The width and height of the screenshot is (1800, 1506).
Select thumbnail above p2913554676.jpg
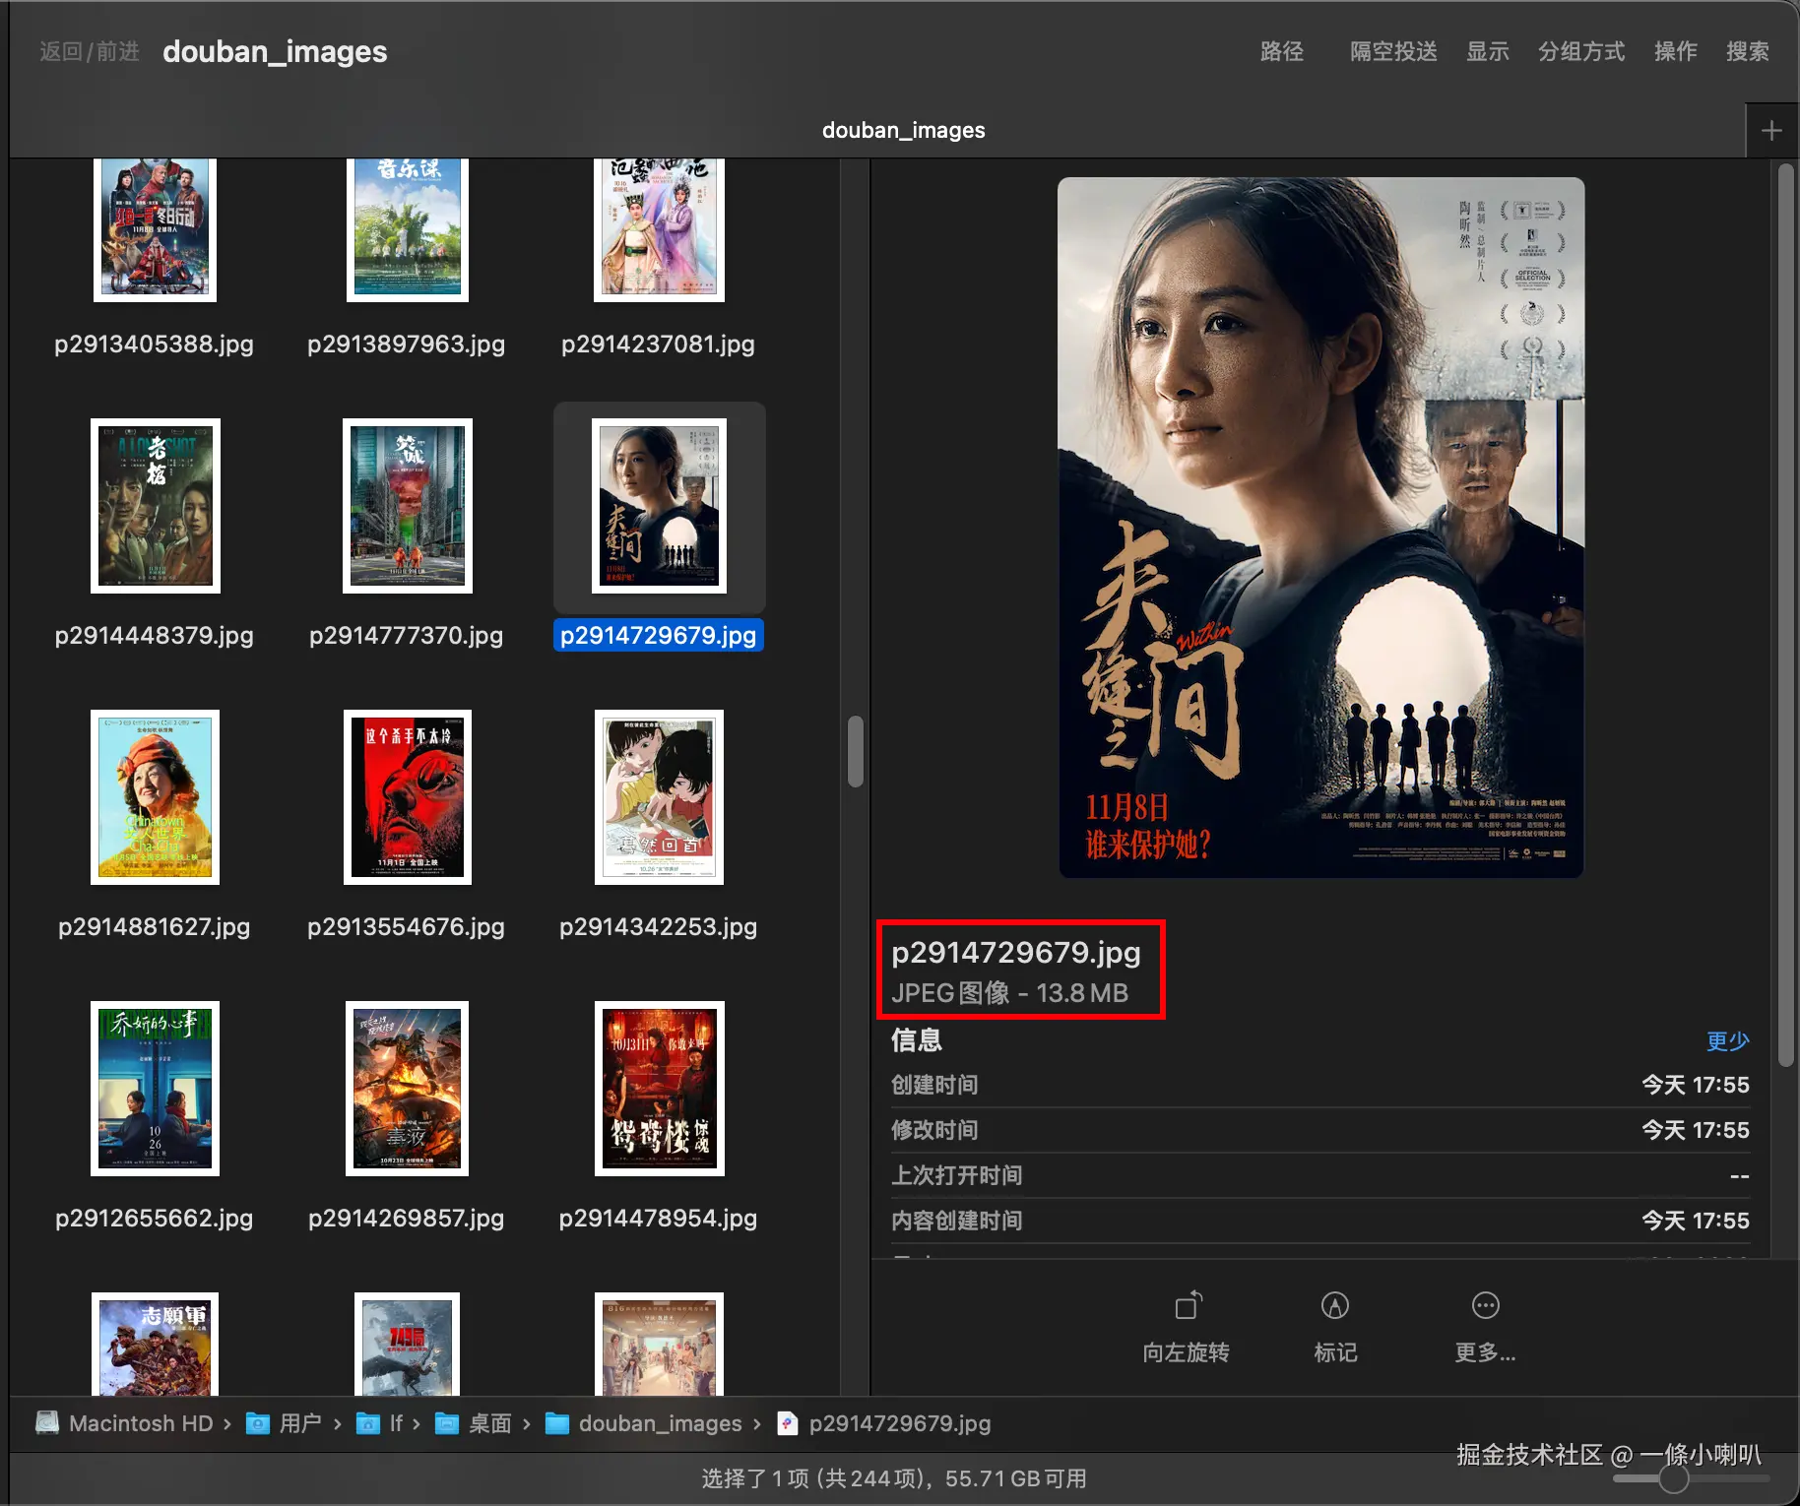(x=408, y=797)
